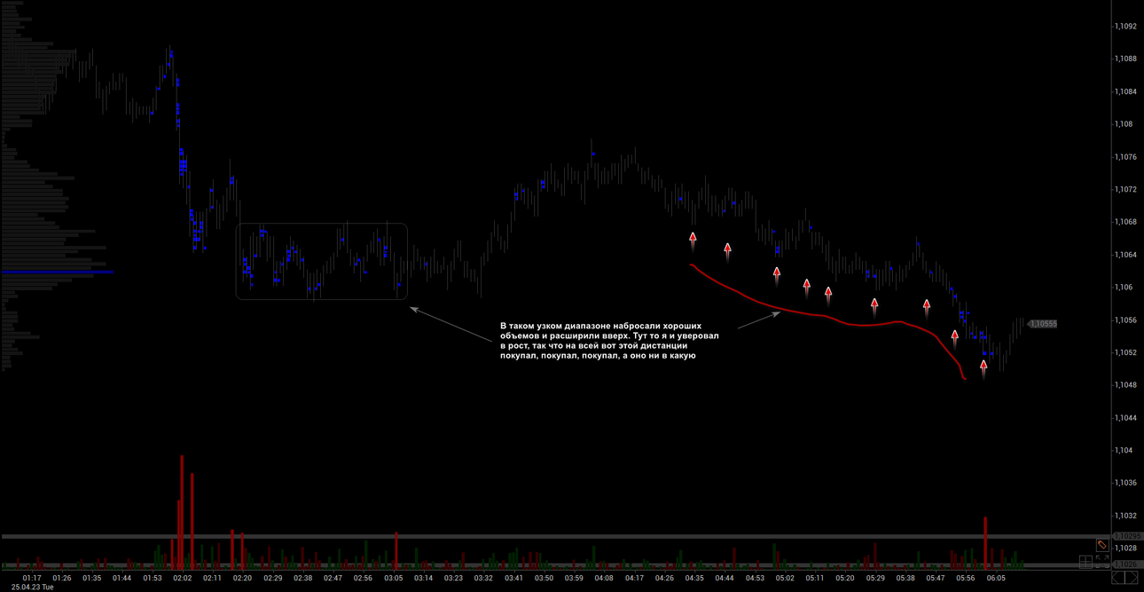Click the 06:05 time axis label

(x=996, y=578)
